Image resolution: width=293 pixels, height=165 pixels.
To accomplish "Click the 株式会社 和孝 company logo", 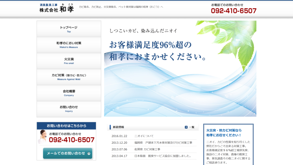I will (57, 8).
